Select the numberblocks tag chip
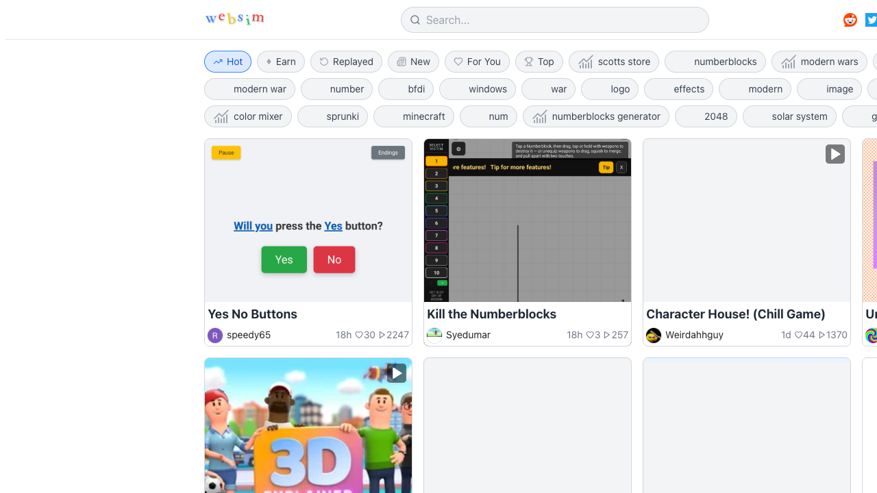This screenshot has width=877, height=493. [x=715, y=62]
